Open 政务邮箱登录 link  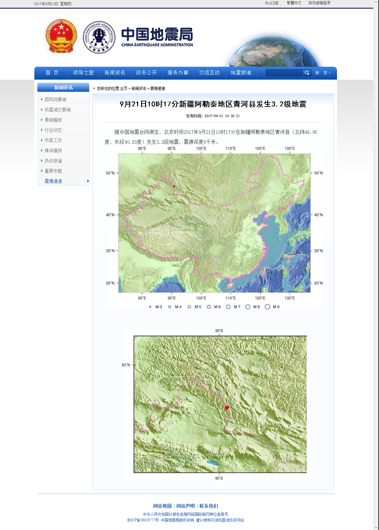coord(319,3)
